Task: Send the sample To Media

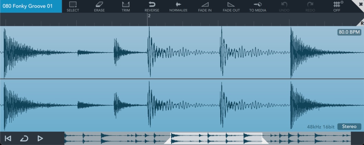Action: point(258,7)
